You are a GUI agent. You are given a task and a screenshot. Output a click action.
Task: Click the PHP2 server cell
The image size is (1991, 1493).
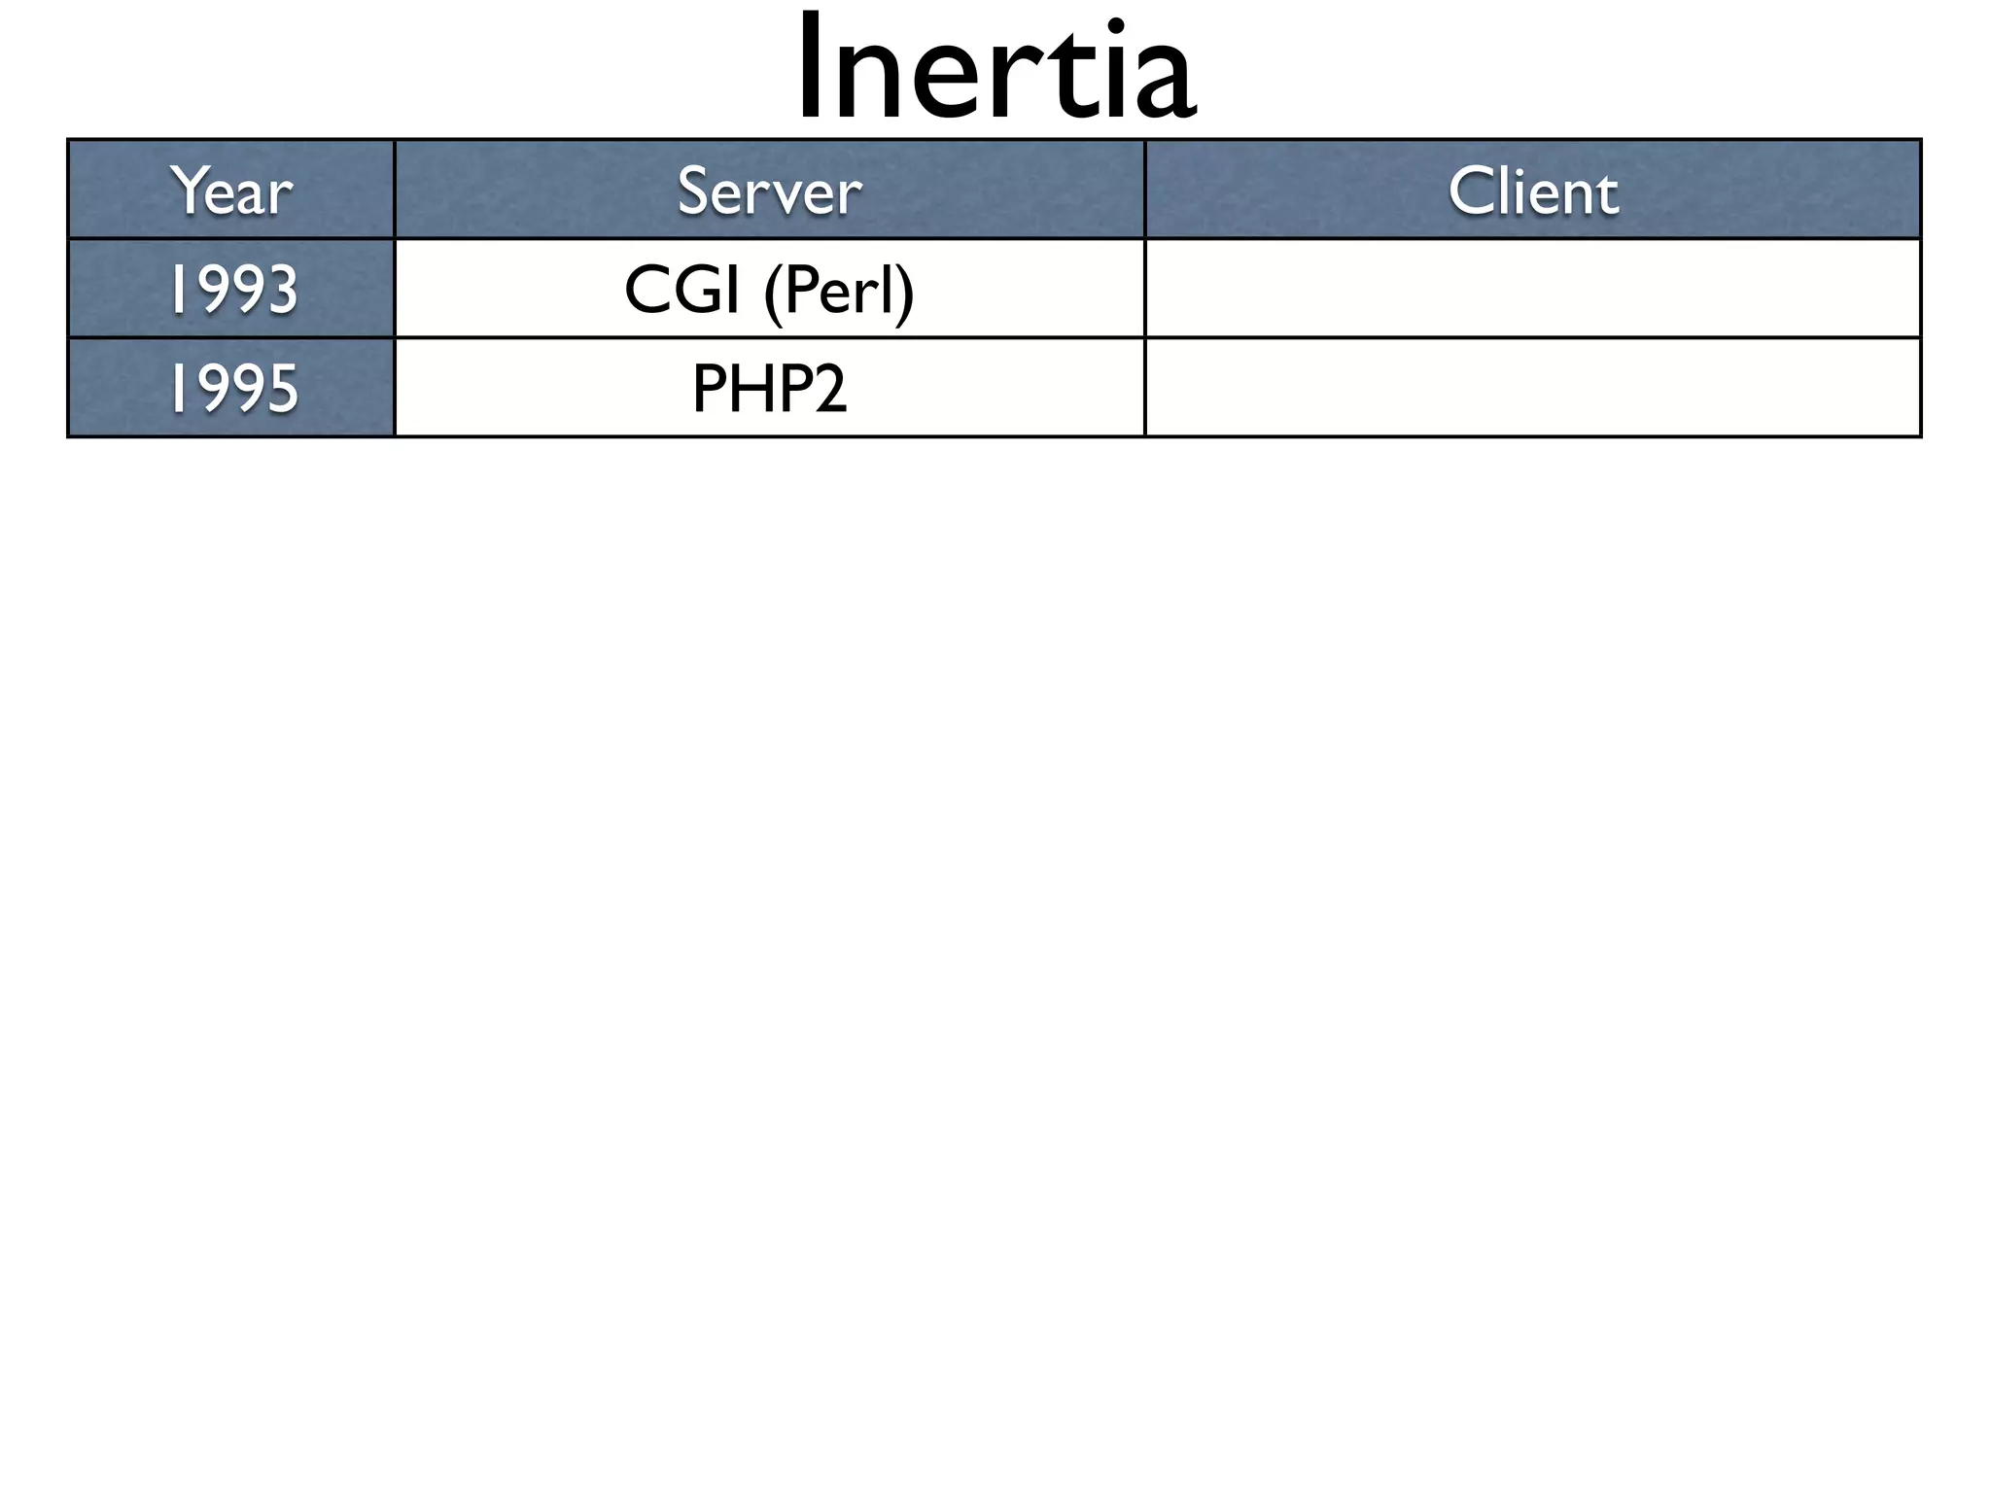click(770, 388)
